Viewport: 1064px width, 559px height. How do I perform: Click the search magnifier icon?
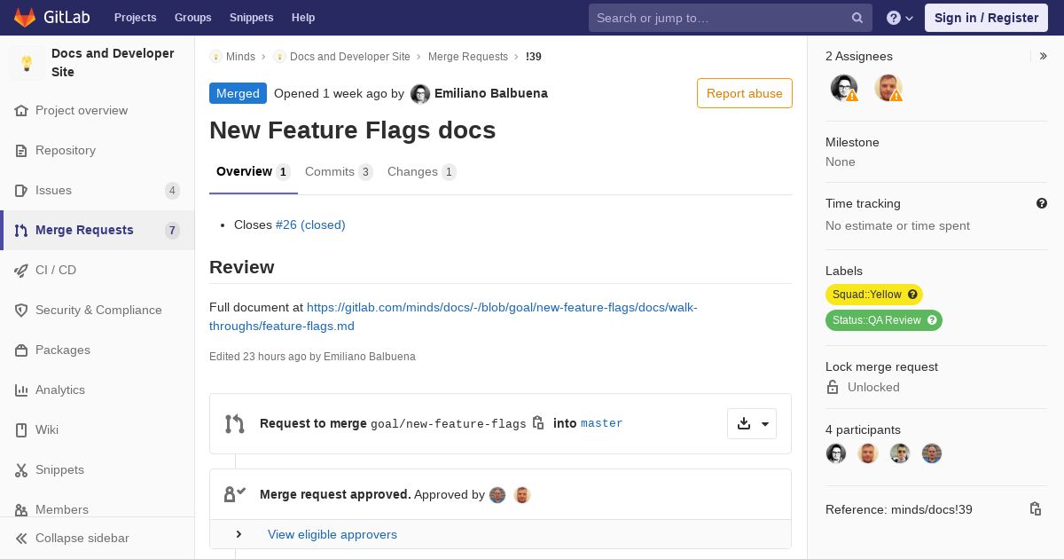857,18
